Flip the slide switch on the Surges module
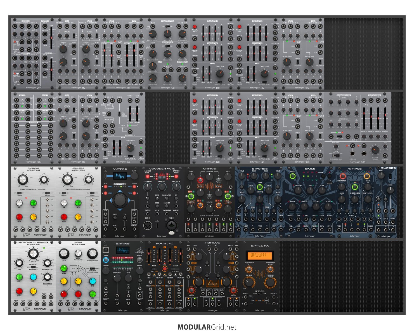The width and height of the screenshot is (414, 333). point(390,176)
